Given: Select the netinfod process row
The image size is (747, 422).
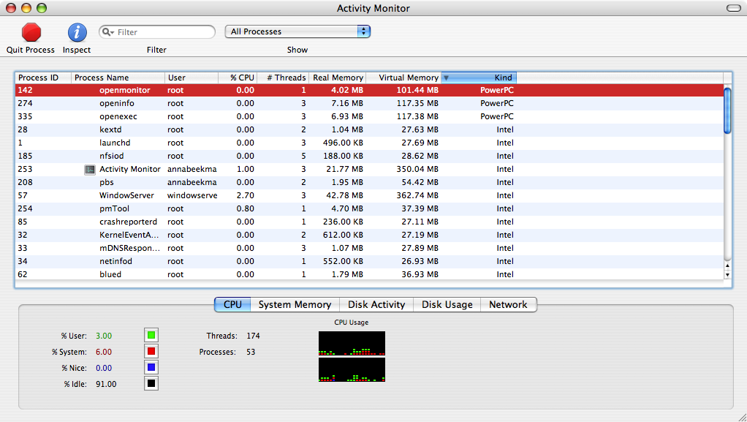Looking at the screenshot, I should point(369,261).
